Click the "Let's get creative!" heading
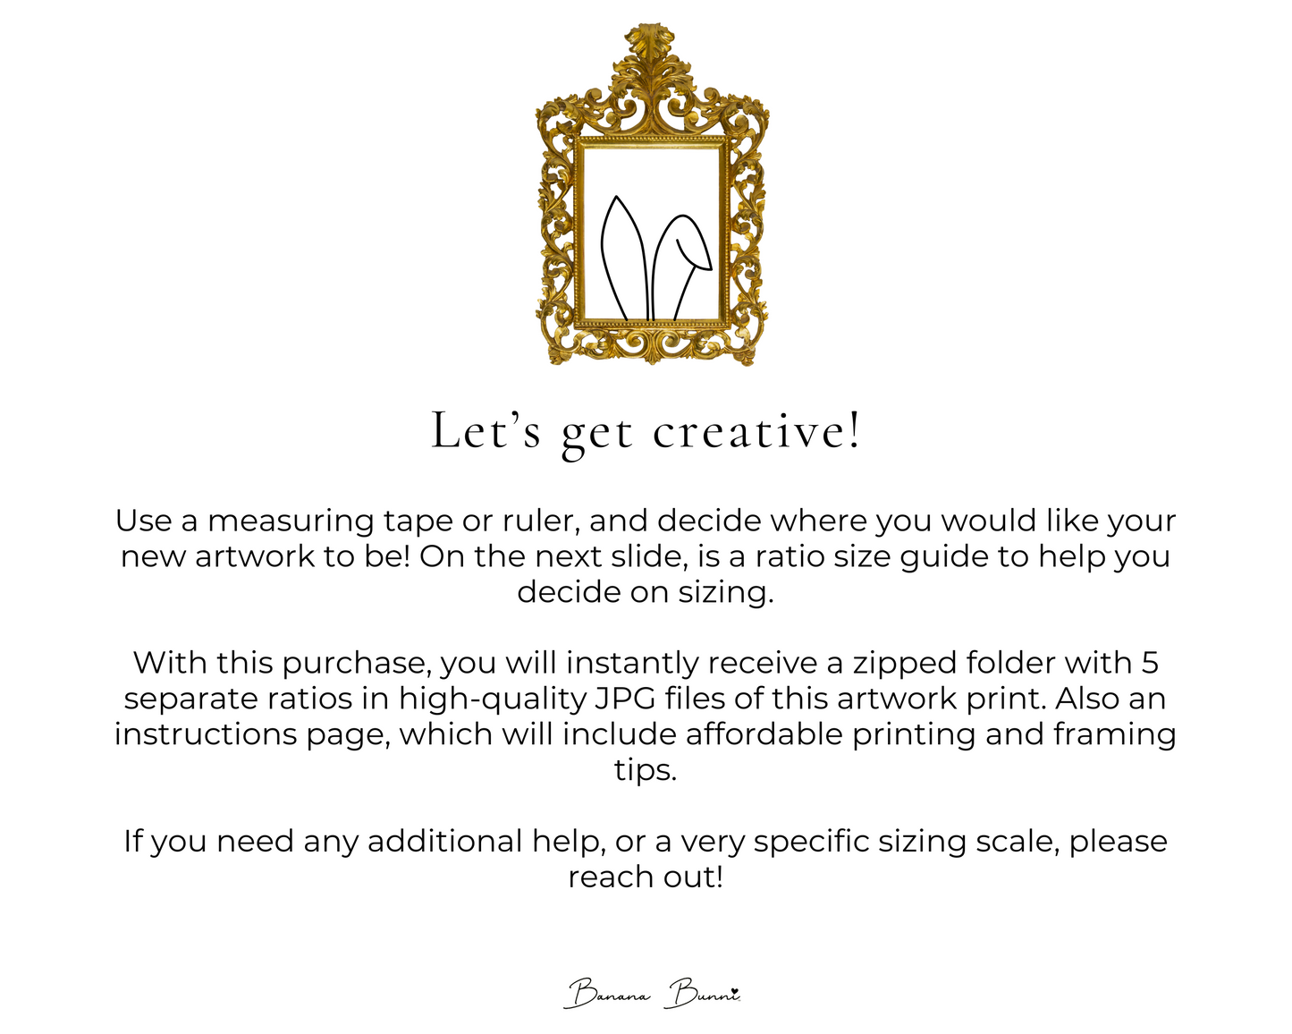Viewport: 1292px width, 1034px height. (646, 431)
